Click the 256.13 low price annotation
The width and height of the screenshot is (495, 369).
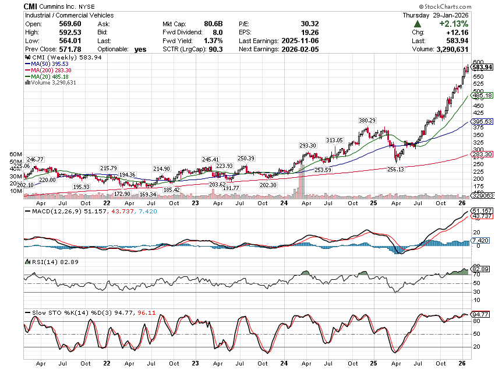coord(395,170)
